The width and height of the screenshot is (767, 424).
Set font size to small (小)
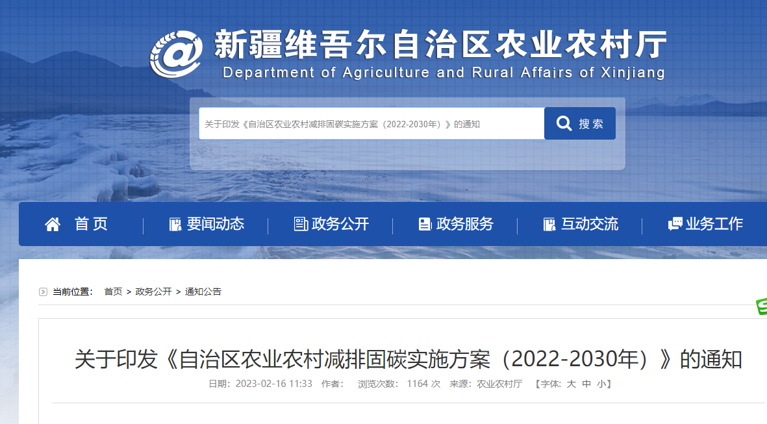click(601, 384)
